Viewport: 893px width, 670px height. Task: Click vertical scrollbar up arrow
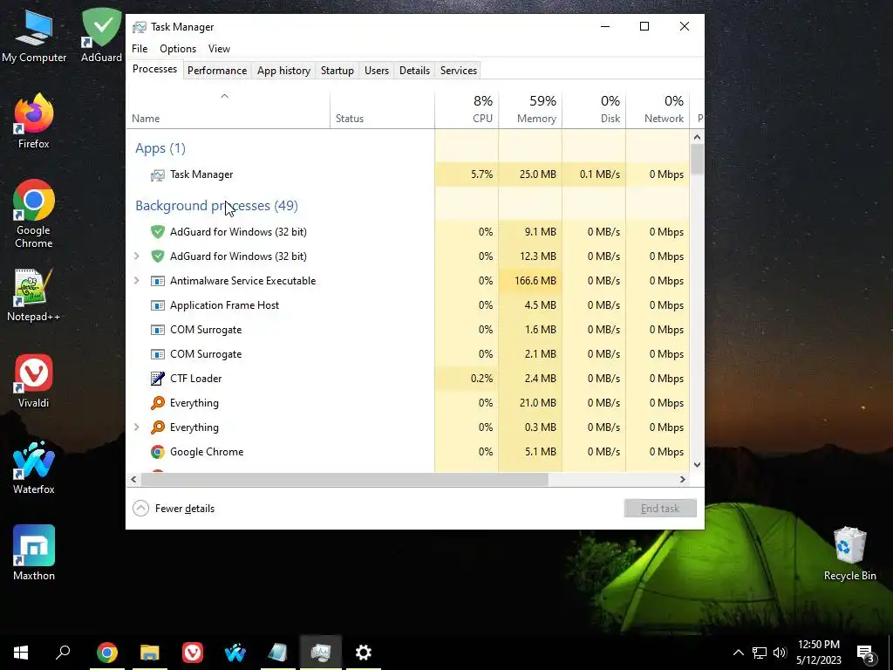tap(697, 137)
